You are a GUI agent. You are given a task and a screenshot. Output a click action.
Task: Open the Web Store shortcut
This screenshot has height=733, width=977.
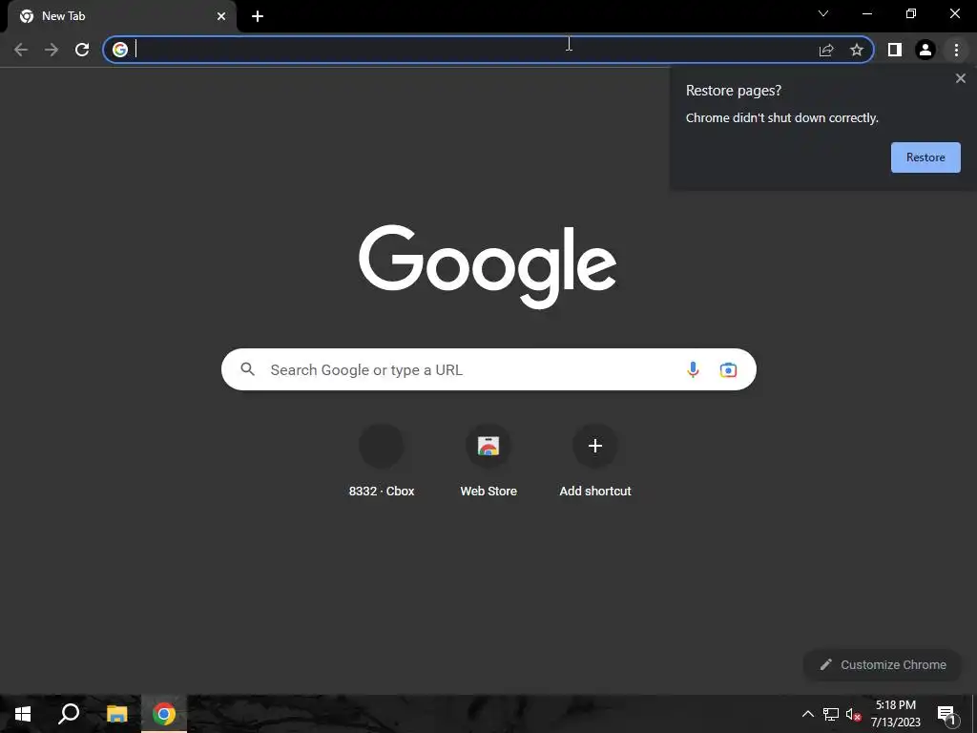pos(488,460)
